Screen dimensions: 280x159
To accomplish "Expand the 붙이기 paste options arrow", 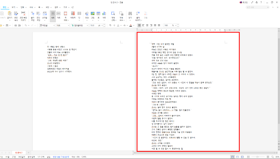I will tap(10, 20).
